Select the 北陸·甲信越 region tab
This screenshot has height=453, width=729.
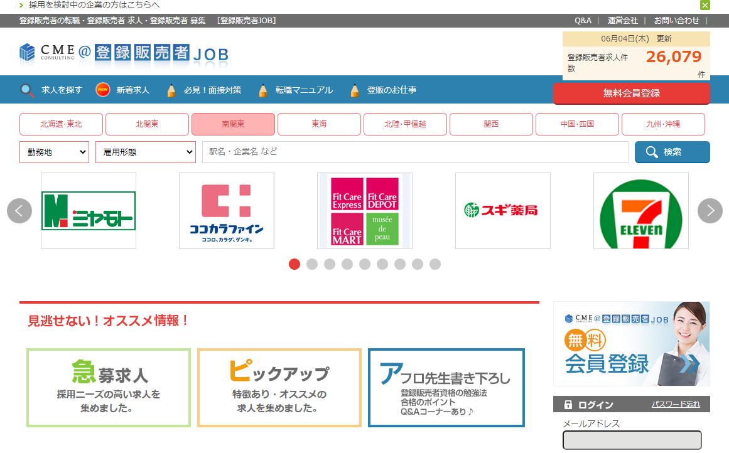[x=405, y=124]
